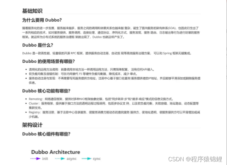Click the paragraph beginning 随着服务化的进一步发展
227x165 pixels.
point(111,33)
